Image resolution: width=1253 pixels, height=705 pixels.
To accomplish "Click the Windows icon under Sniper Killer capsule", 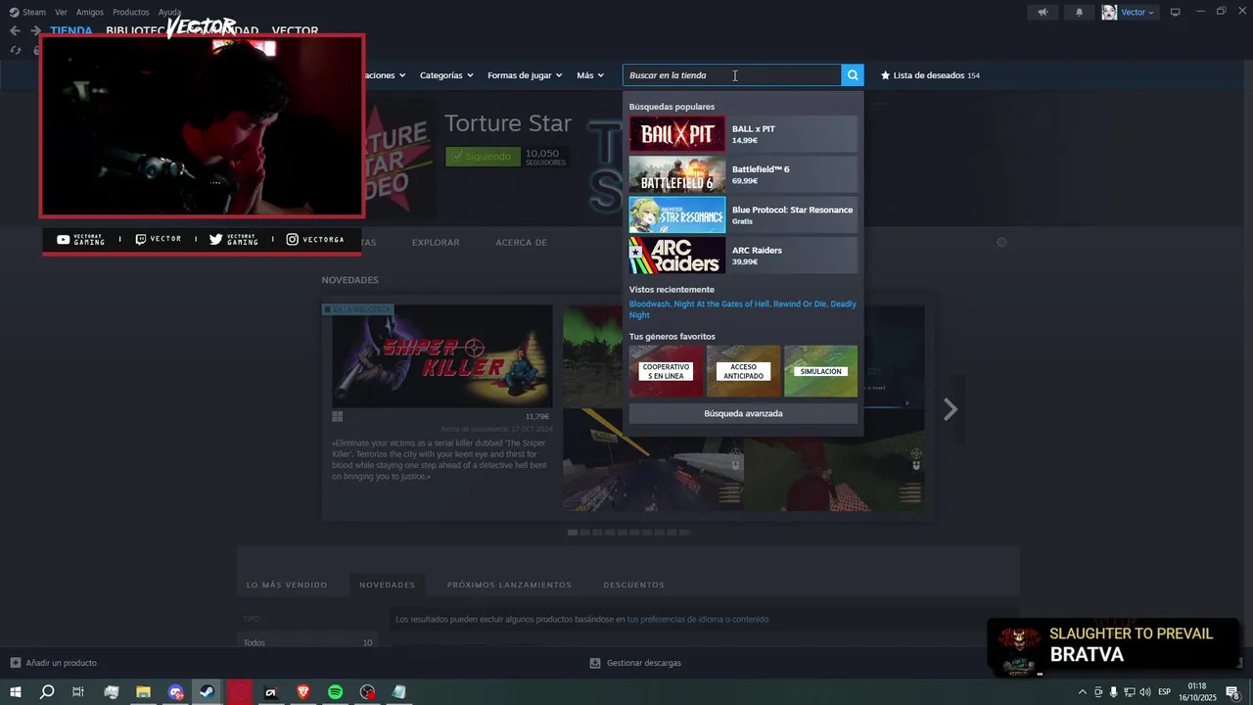I will pyautogui.click(x=338, y=416).
